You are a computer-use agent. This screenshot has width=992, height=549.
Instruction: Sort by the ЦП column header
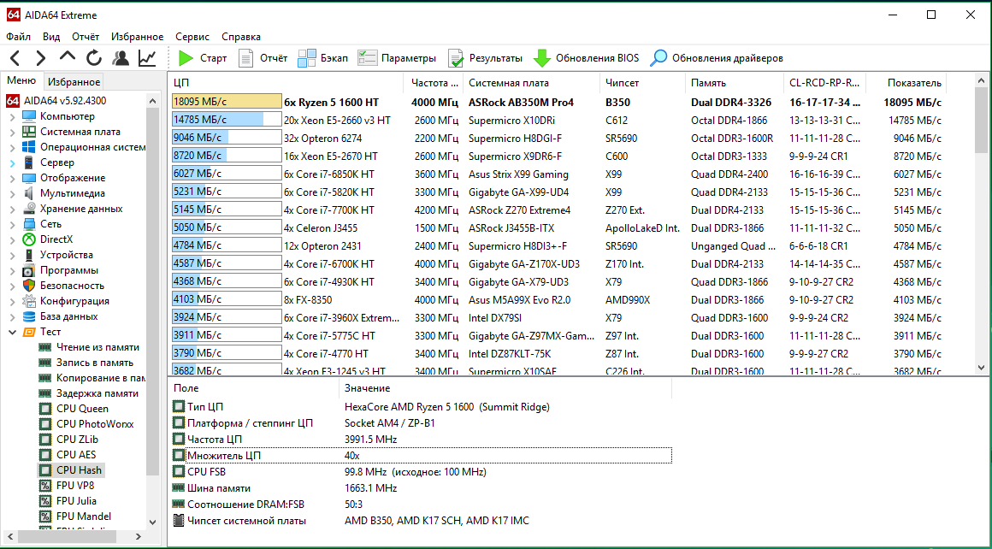pos(286,83)
